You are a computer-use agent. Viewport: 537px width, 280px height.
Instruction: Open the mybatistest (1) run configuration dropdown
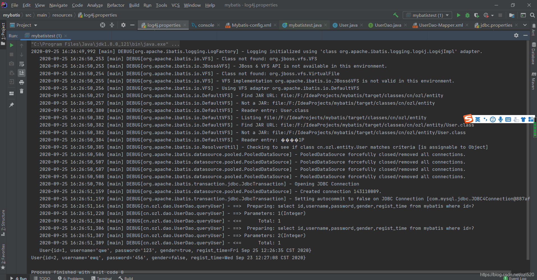(427, 15)
